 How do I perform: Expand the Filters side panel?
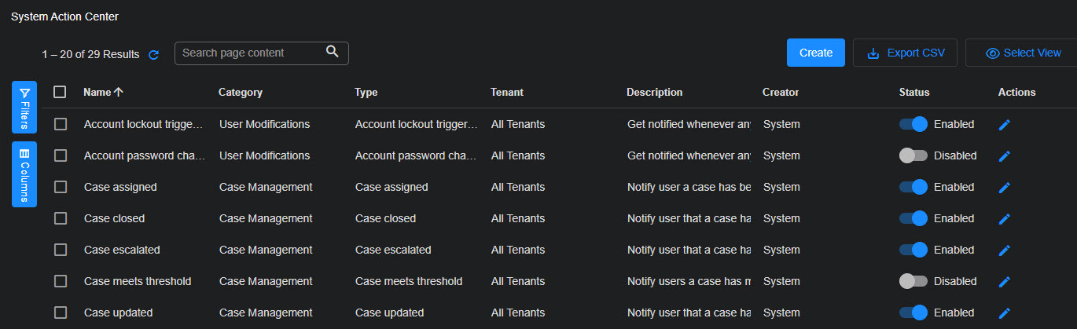24,107
